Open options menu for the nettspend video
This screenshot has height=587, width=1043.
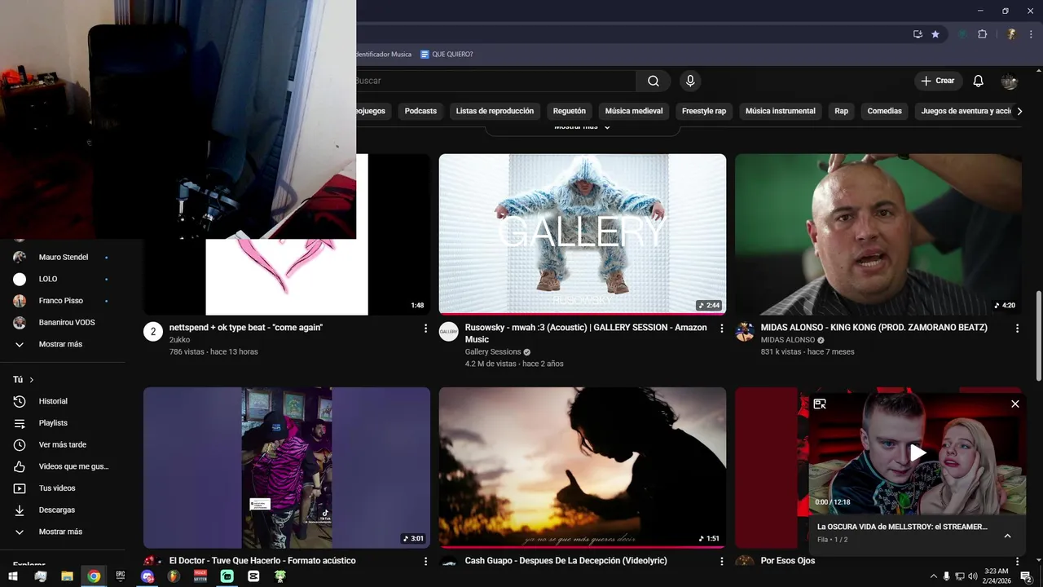tap(425, 329)
